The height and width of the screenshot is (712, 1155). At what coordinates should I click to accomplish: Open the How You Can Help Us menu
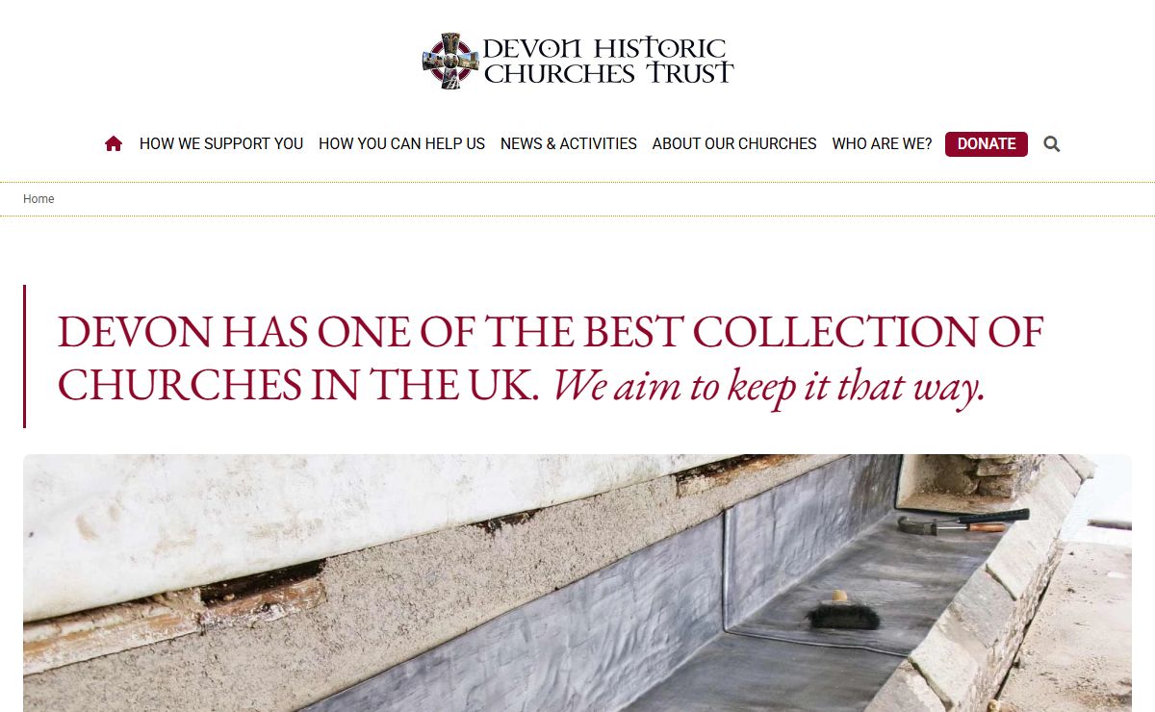pos(401,144)
